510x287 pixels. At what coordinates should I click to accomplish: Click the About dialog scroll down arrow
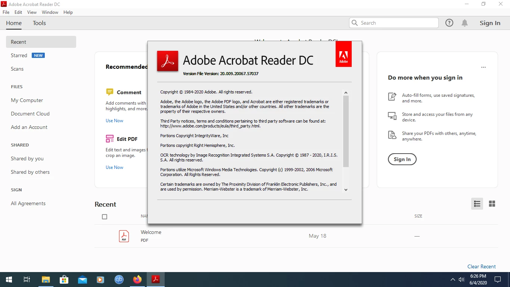point(346,190)
